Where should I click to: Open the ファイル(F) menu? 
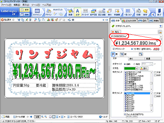tap(6, 5)
